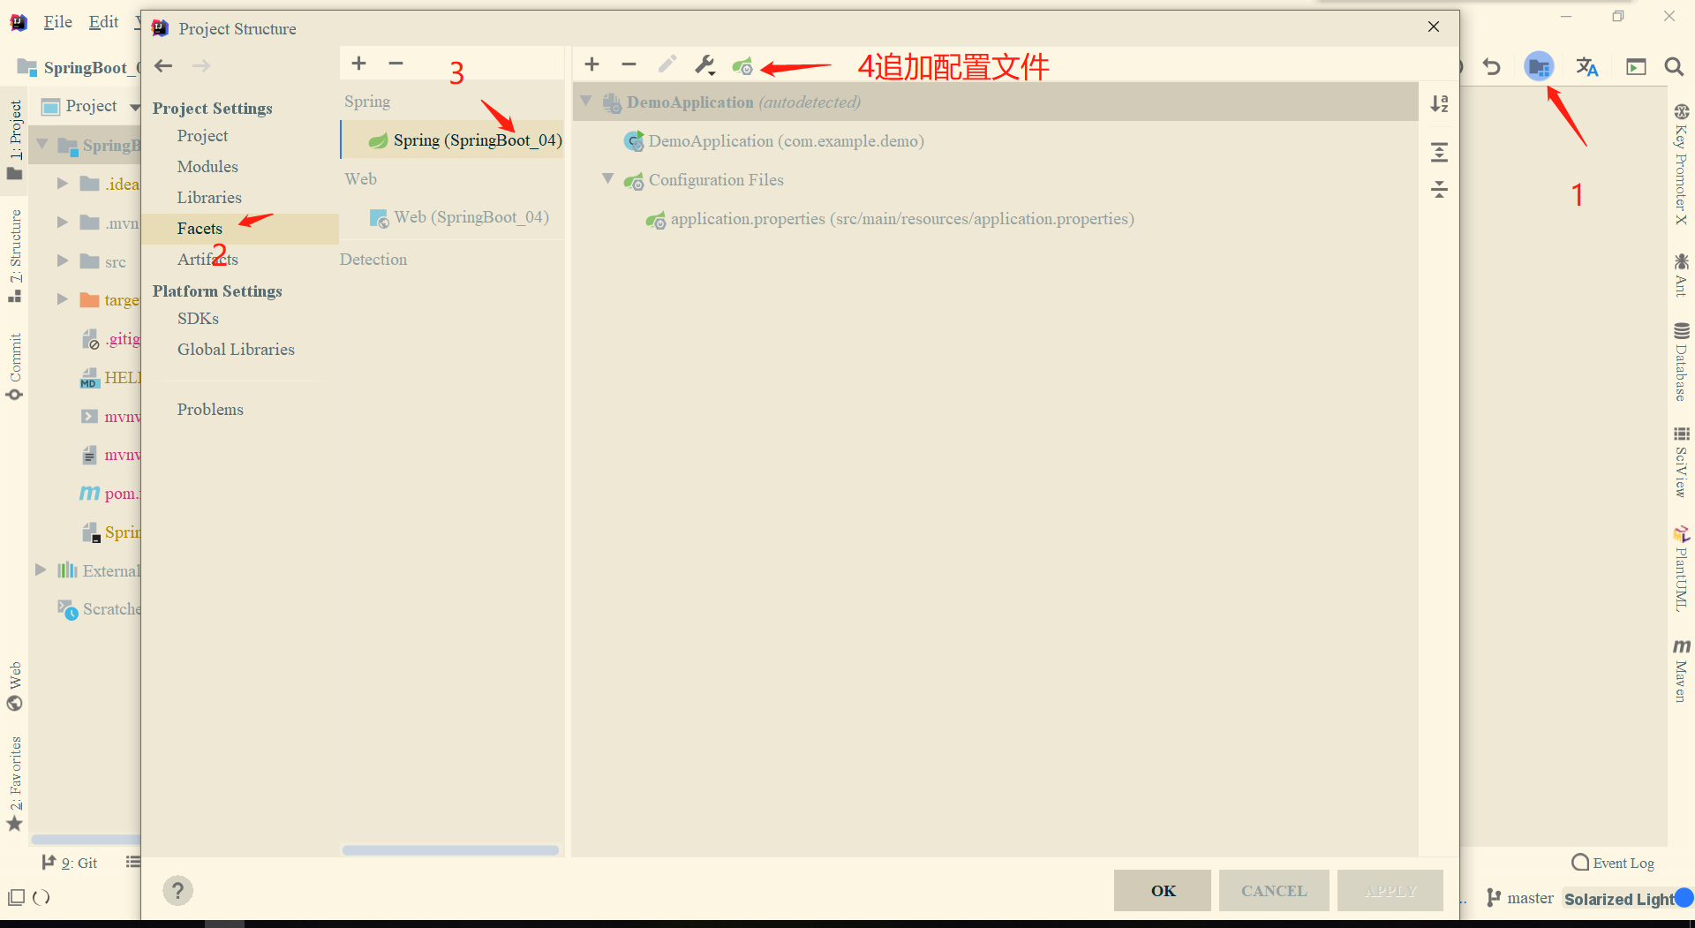Viewport: 1695px width, 928px height.
Task: Expand all context tree nodes
Action: click(x=1439, y=152)
